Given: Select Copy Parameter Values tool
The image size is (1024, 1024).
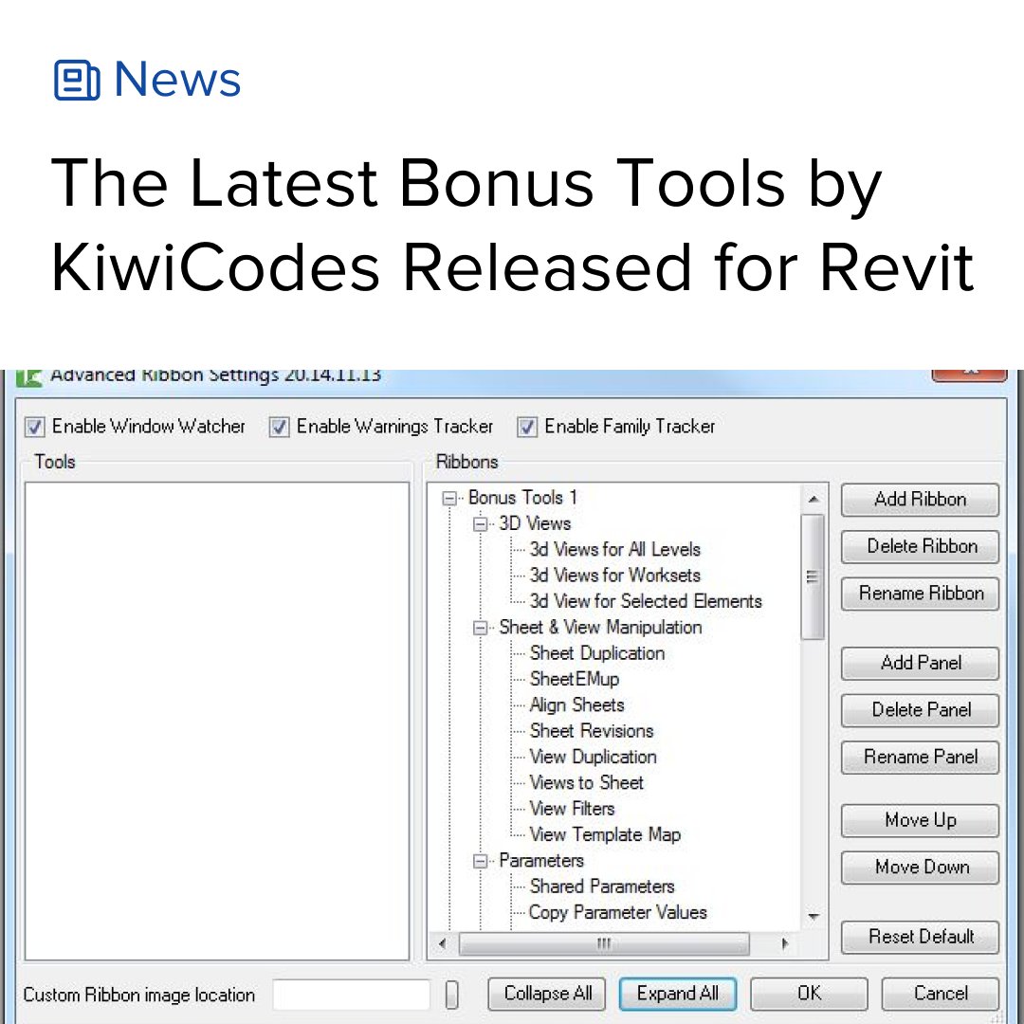Looking at the screenshot, I should 618,912.
